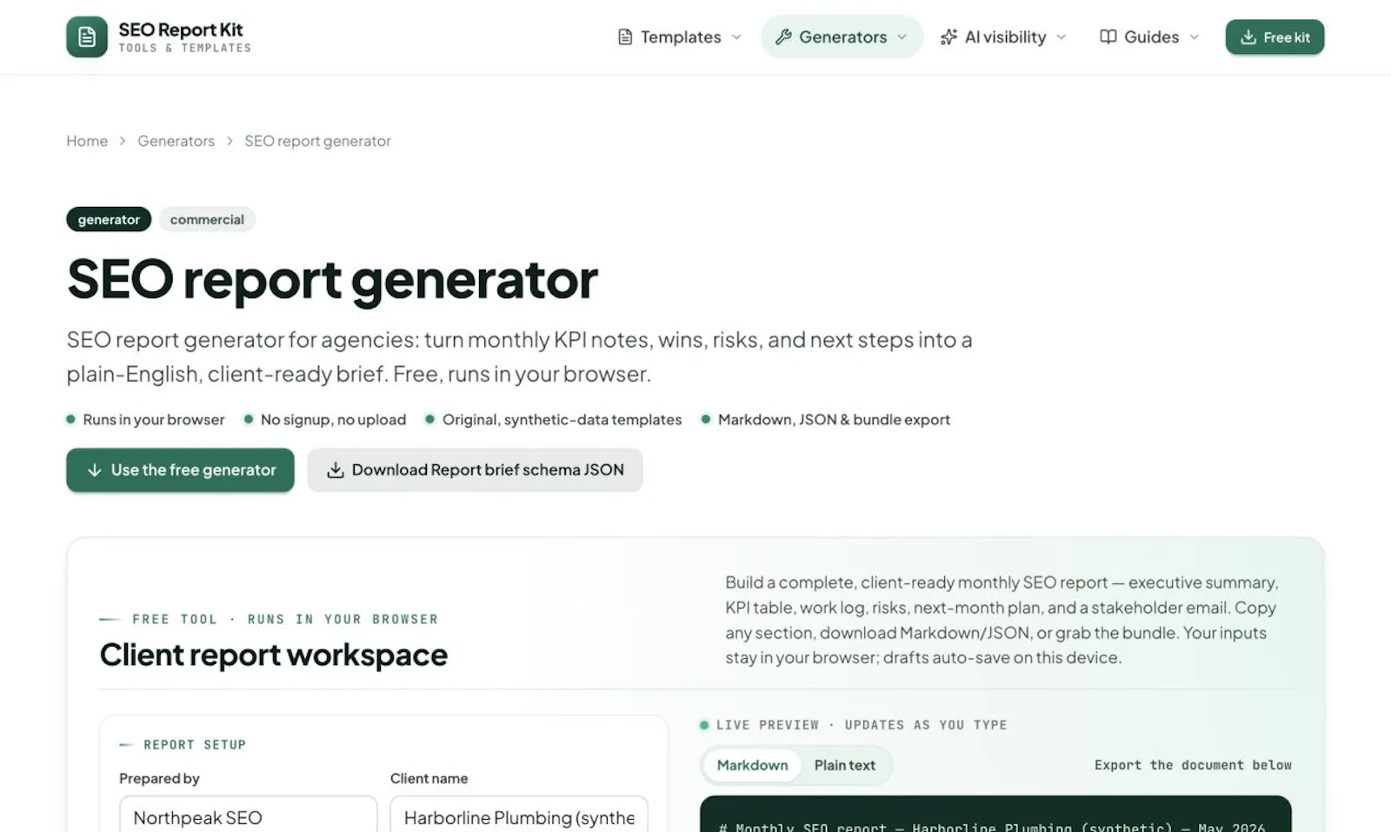Click the Prepared by field label

[x=159, y=778]
